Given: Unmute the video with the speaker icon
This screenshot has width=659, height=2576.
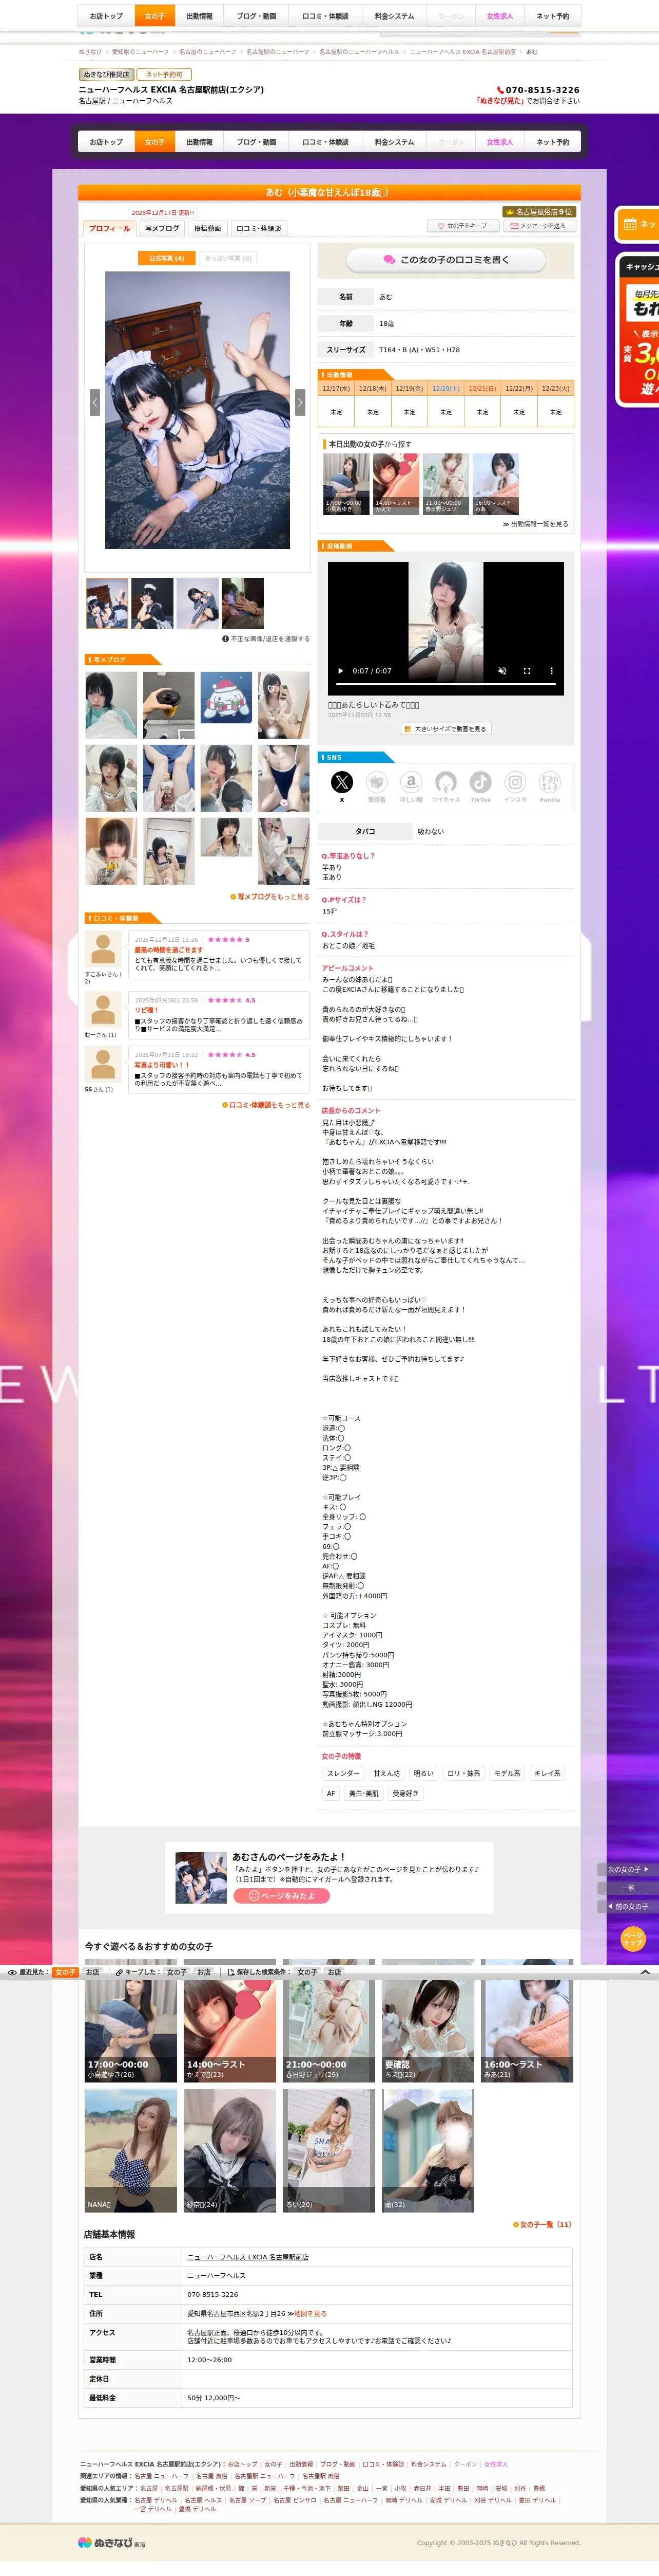Looking at the screenshot, I should [502, 671].
